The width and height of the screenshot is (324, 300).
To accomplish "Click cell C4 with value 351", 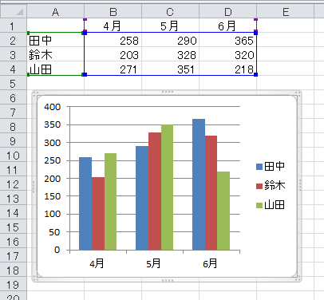I will point(171,69).
